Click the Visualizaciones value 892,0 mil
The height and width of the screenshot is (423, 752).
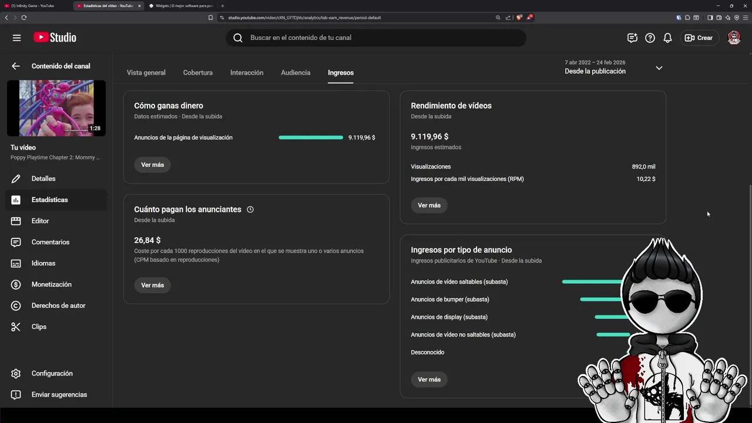644,167
